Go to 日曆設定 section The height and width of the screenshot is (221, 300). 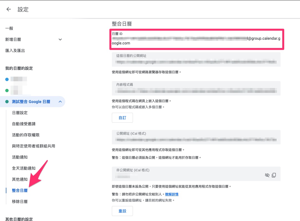pyautogui.click(x=20, y=113)
